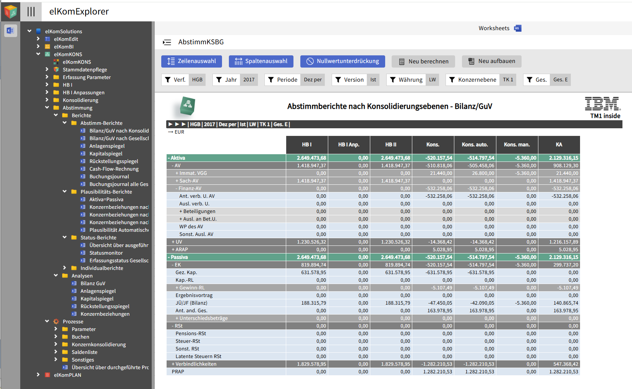632x389 pixels.
Task: Select Statusmonitor in the tree
Action: 106,253
